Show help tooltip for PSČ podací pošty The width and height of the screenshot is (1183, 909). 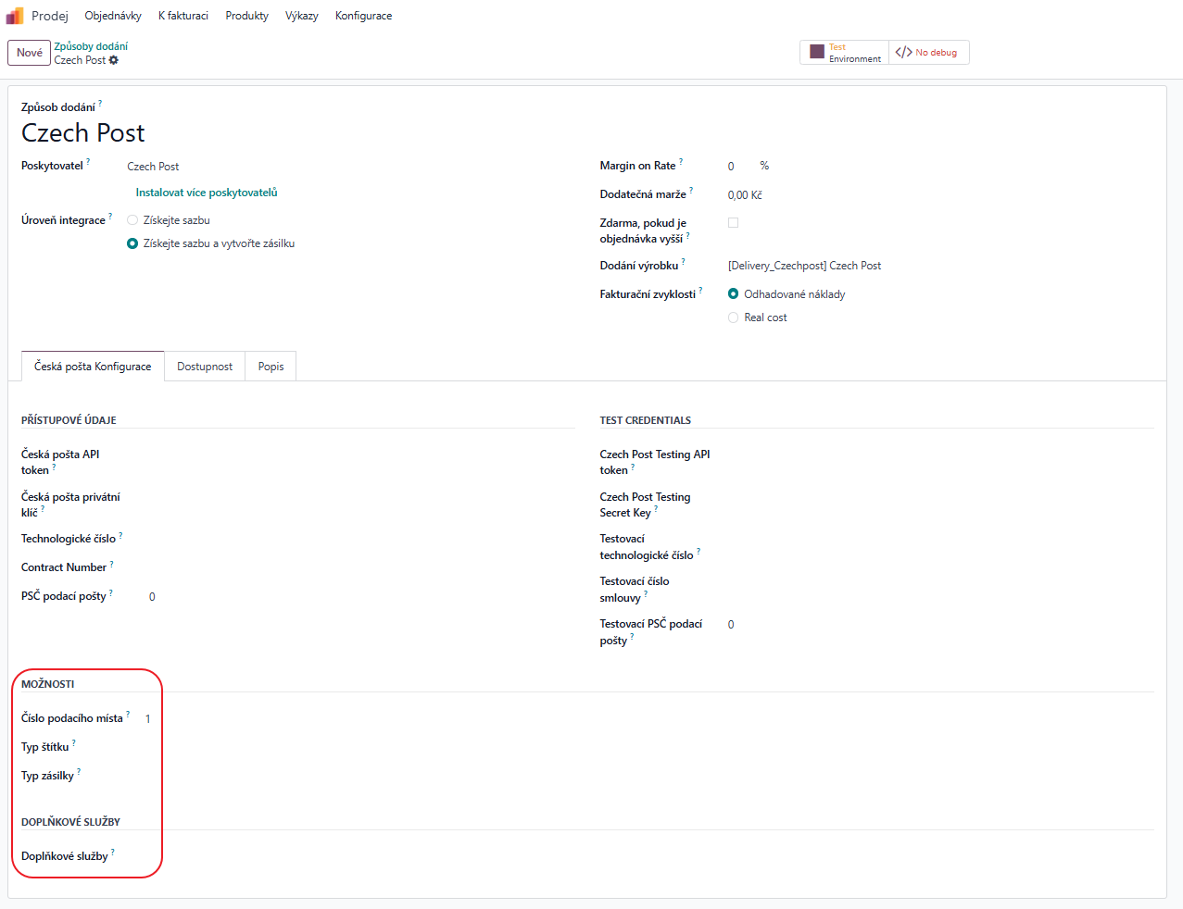(111, 592)
